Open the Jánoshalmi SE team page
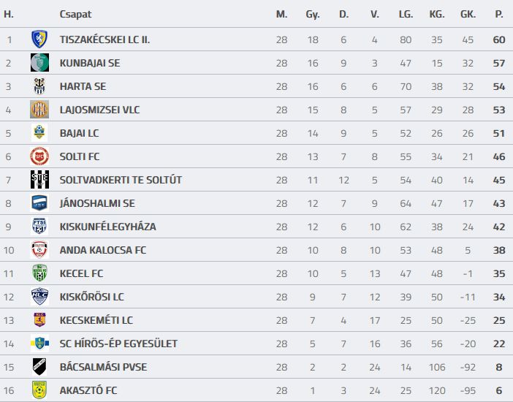The height and width of the screenshot is (402, 513). 97,203
